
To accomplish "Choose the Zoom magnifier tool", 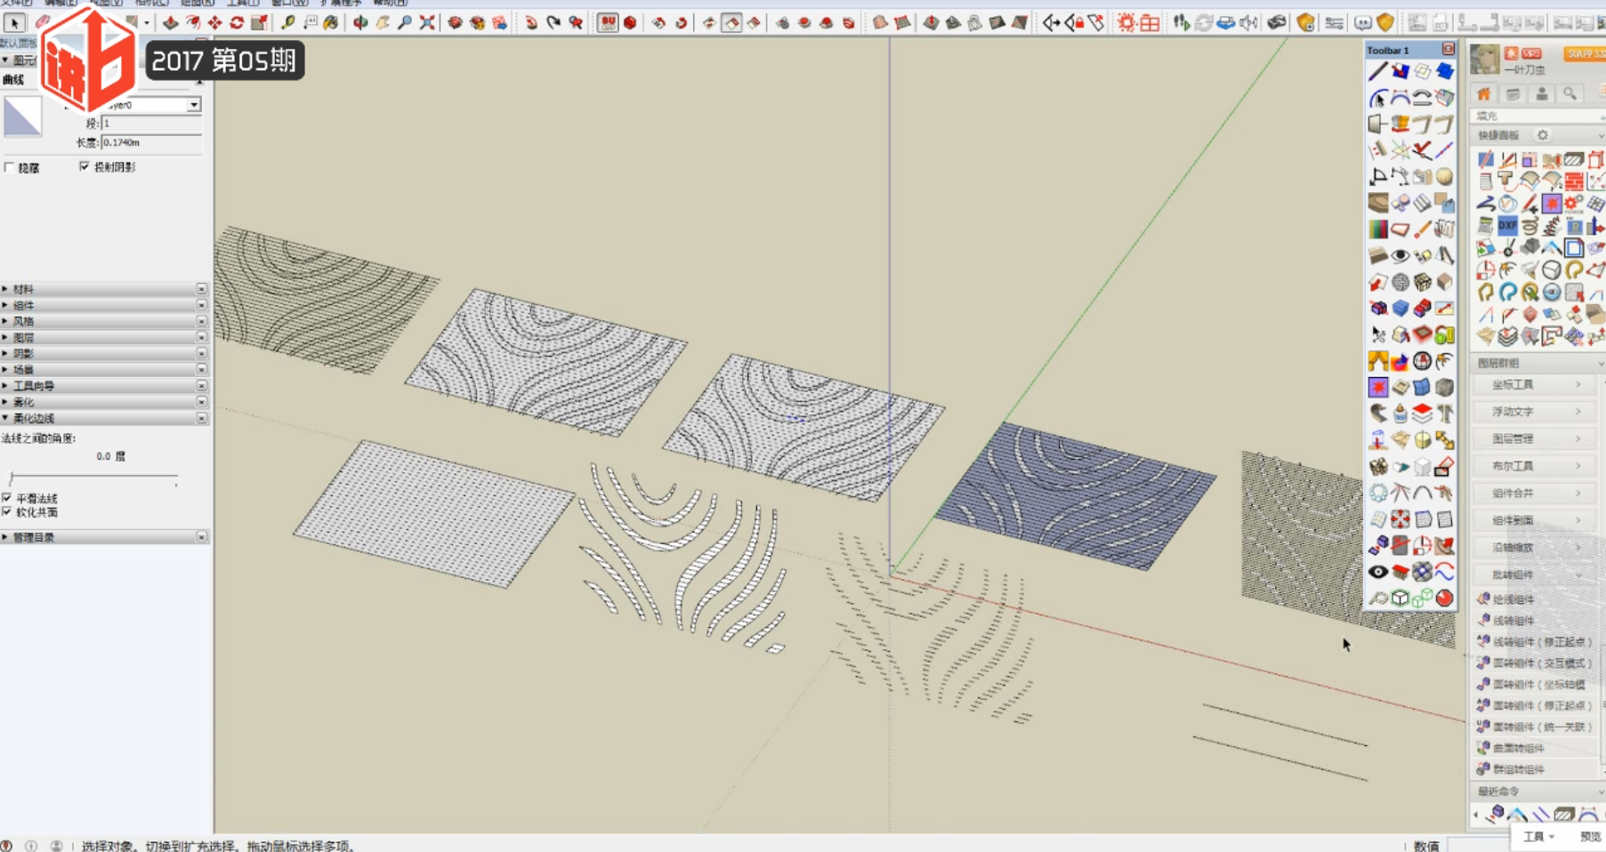I will click(405, 22).
